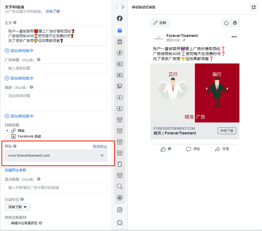The image size is (262, 231).
Task: Clear the website URL with X
Action: tap(102, 155)
